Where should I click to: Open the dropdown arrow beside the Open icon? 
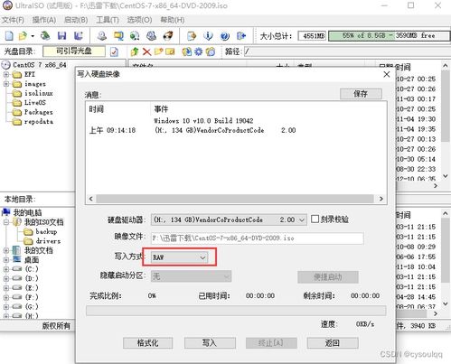(33, 36)
